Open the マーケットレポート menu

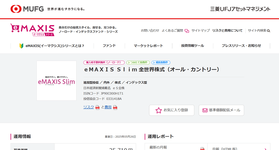149,46
